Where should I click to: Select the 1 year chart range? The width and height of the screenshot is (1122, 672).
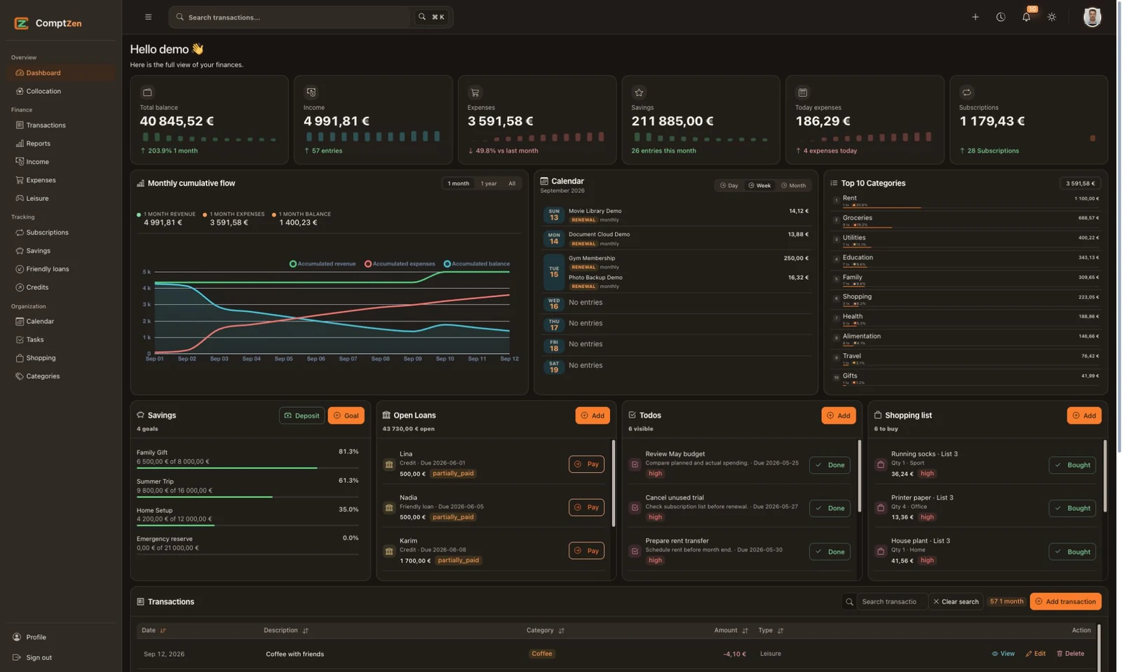[489, 184]
